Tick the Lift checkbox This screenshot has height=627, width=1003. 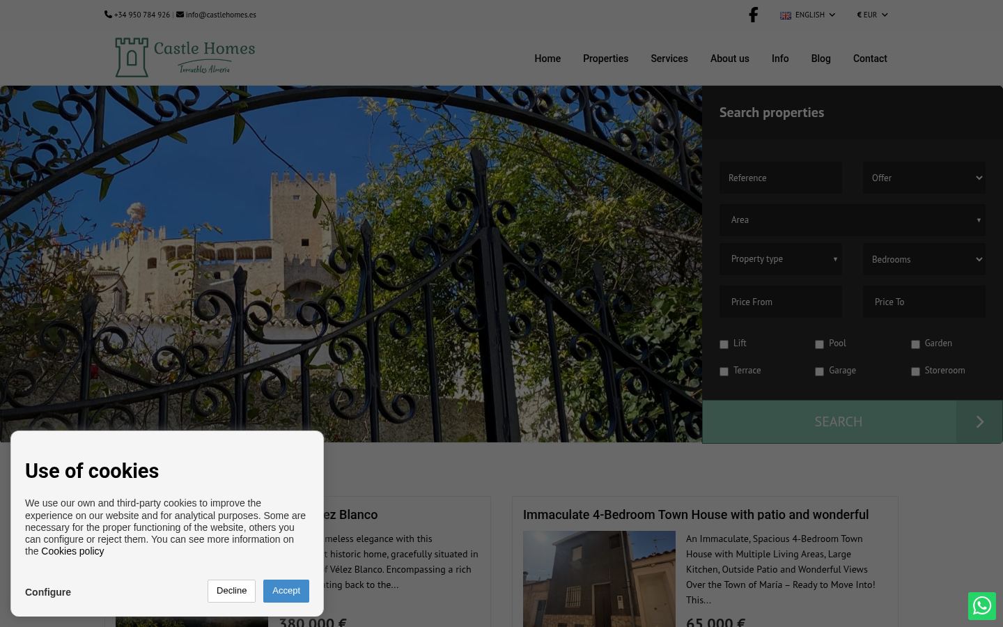724,344
